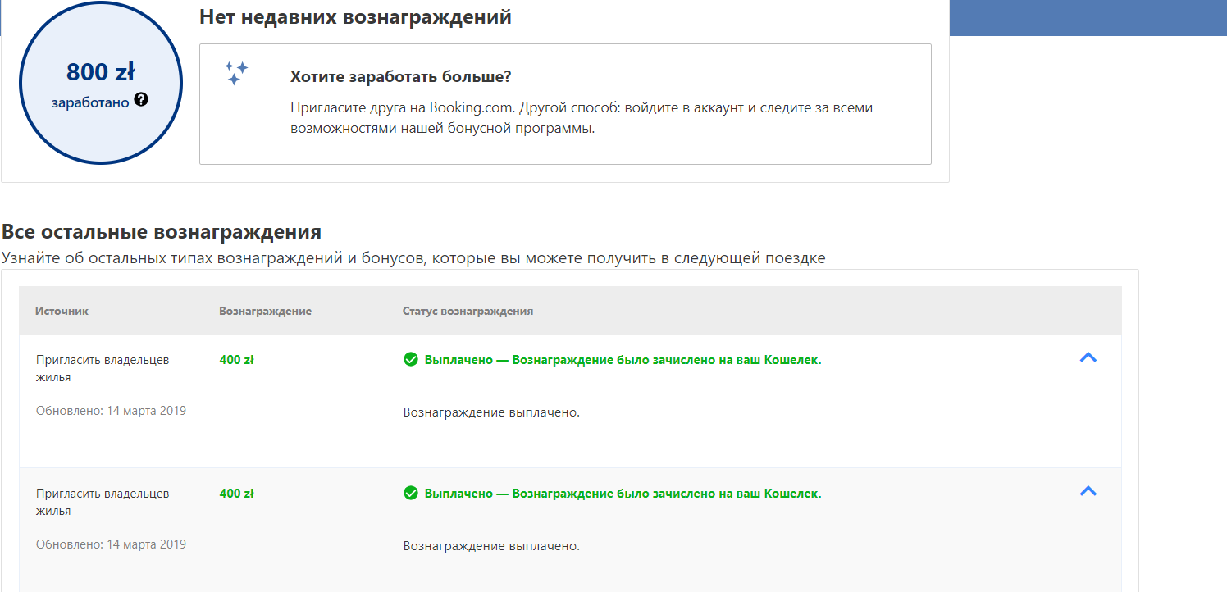
Task: Click the Все остальные вознаграждения heading
Action: coord(162,231)
